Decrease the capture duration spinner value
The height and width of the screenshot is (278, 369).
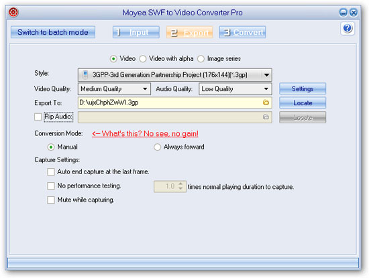tap(180, 189)
